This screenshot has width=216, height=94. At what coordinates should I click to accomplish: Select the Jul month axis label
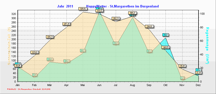click(116, 85)
